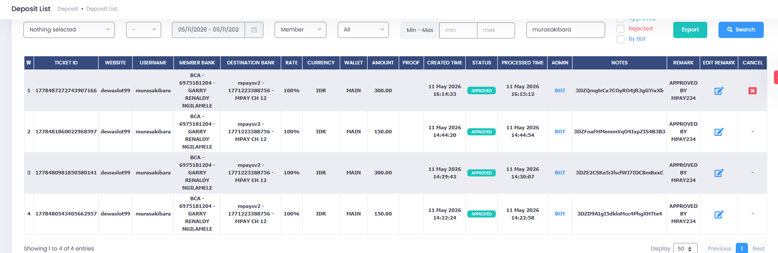
Task: Sort by the AMOUNT column header
Action: tap(383, 63)
